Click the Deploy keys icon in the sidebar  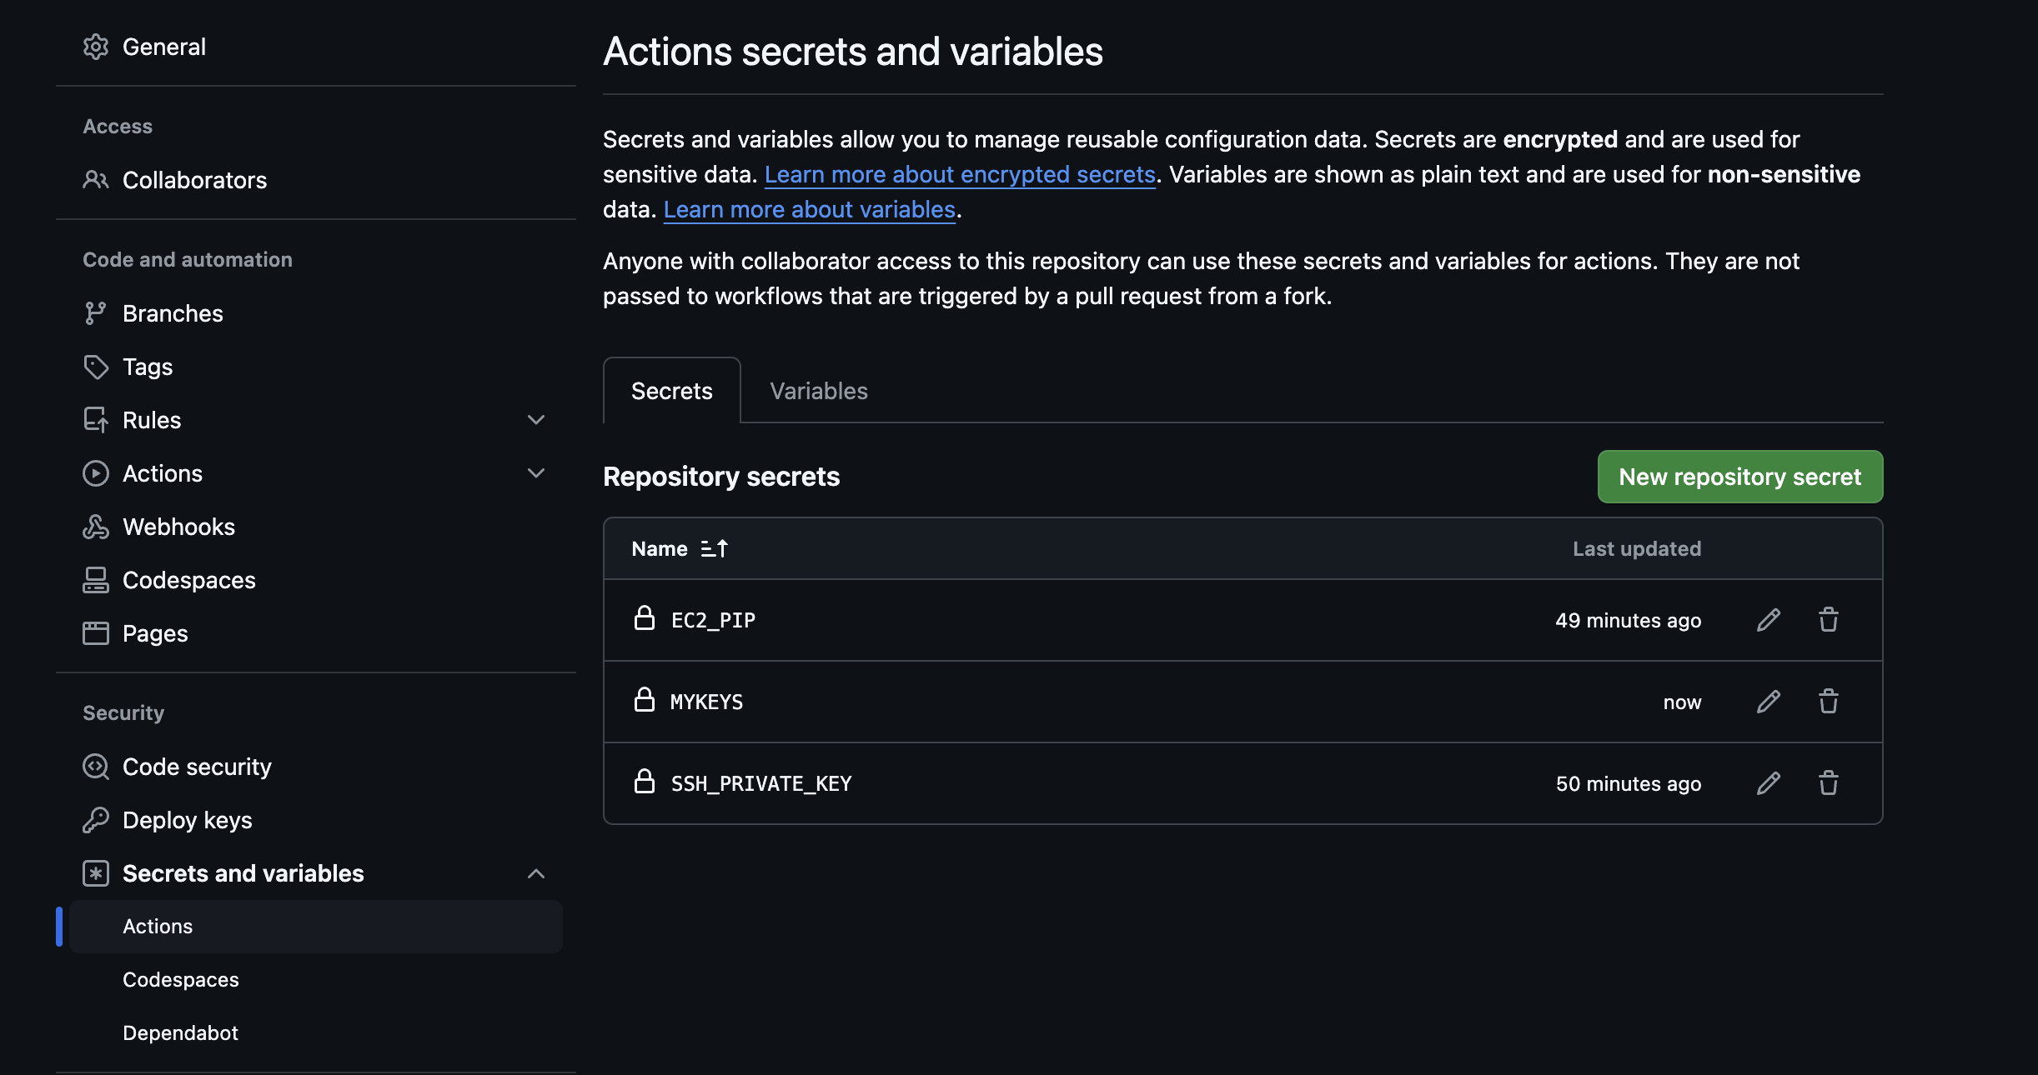(96, 820)
